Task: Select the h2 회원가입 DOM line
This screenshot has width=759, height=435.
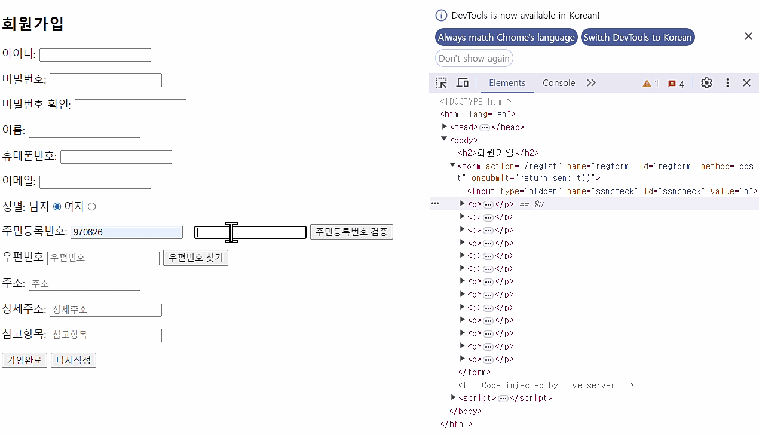Action: 498,152
